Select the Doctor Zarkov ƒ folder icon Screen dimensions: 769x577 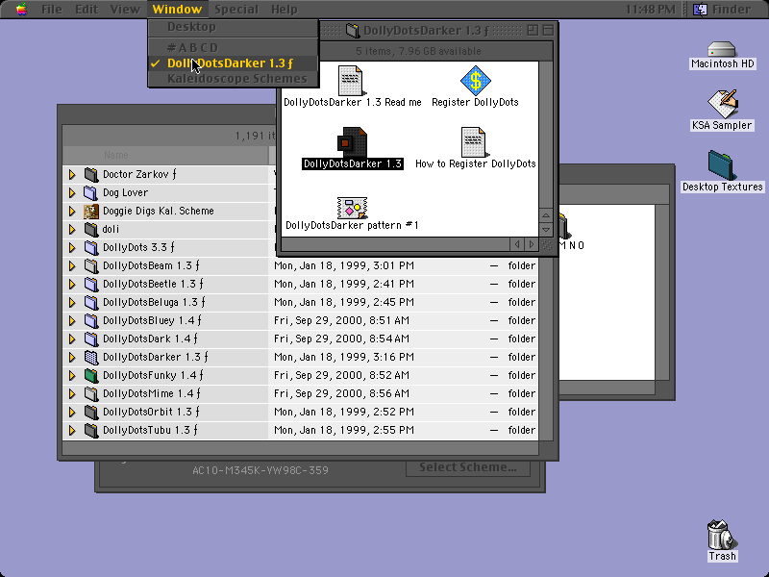coord(91,174)
